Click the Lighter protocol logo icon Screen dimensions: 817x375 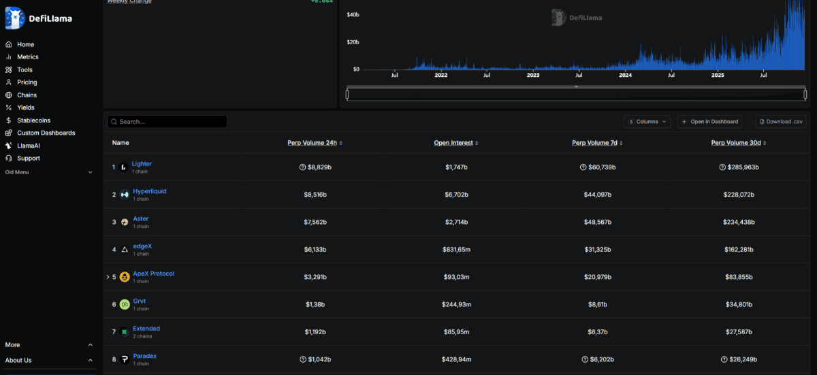pyautogui.click(x=125, y=167)
